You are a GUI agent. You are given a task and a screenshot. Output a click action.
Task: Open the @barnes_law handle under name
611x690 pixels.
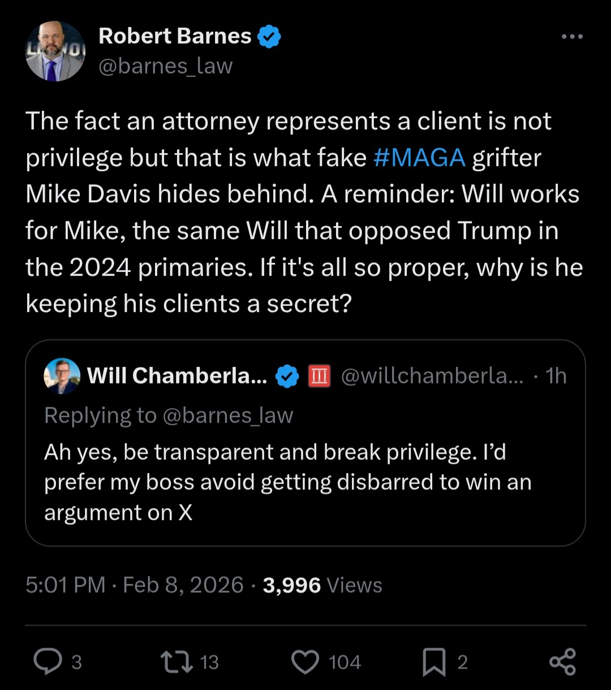click(x=165, y=66)
